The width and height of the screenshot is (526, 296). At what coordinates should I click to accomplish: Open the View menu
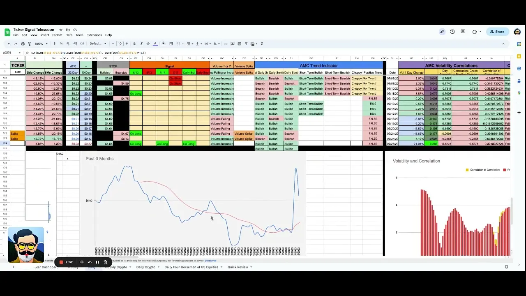pos(34,35)
